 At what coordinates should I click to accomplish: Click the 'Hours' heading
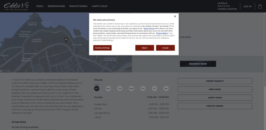98,80
